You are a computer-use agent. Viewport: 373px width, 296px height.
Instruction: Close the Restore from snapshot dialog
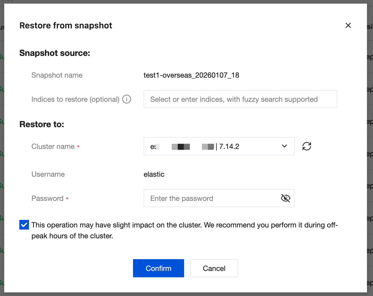click(x=348, y=26)
